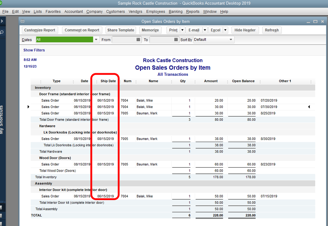Image resolution: width=328 pixels, height=226 pixels.
Task: Open the Sort By dropdown
Action: click(231, 39)
